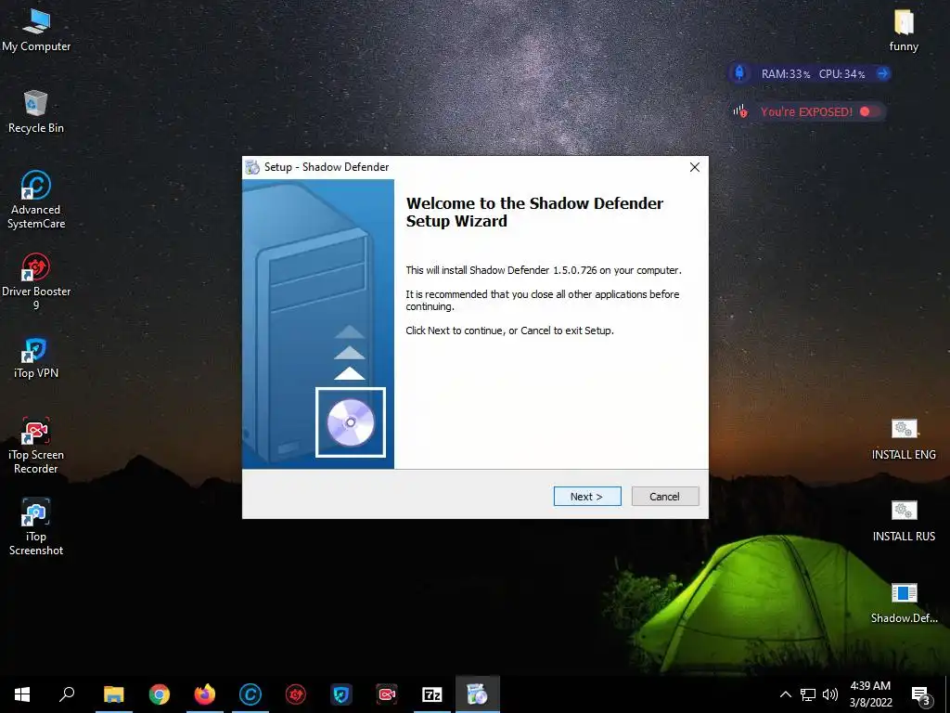Select the INSTALL RUS desktop file

click(904, 522)
